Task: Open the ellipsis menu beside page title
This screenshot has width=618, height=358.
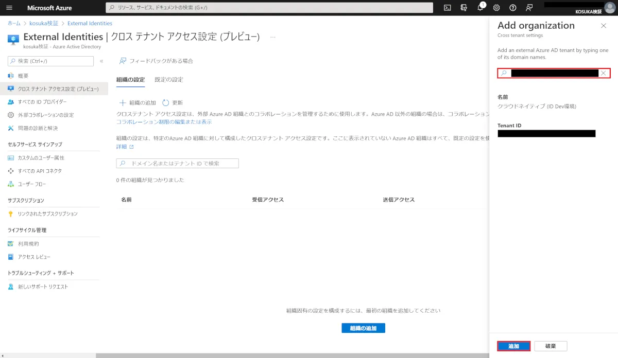Action: click(x=273, y=37)
